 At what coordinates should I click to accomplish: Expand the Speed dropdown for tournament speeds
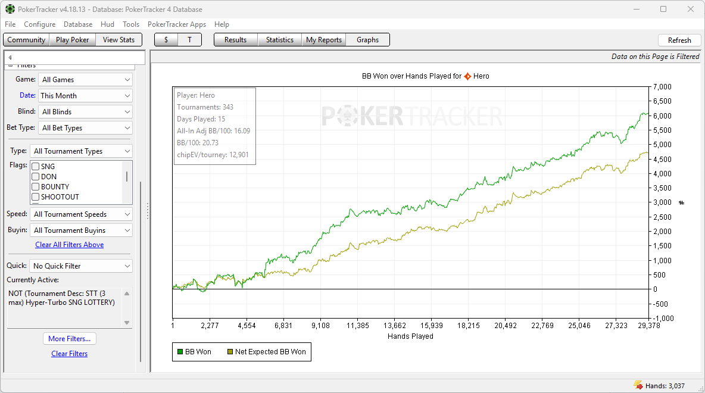81,214
